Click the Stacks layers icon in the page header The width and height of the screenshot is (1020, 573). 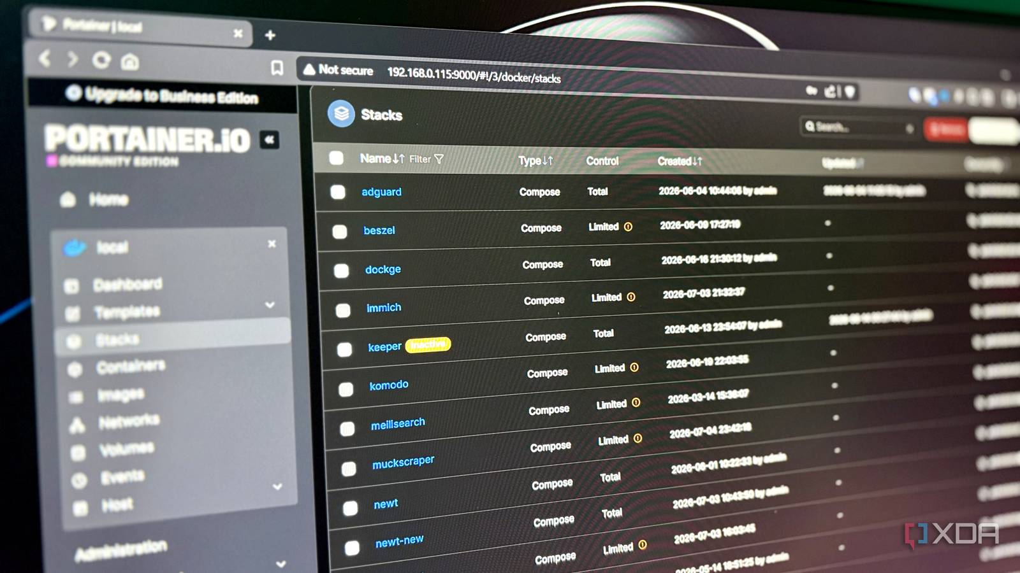coord(341,113)
